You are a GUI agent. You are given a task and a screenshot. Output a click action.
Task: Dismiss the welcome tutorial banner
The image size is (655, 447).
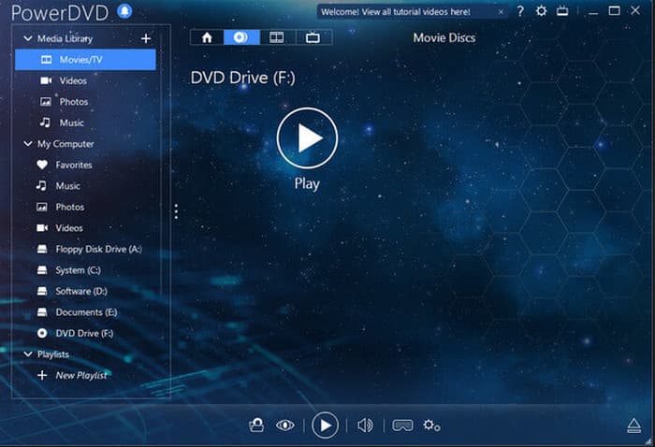pos(501,12)
